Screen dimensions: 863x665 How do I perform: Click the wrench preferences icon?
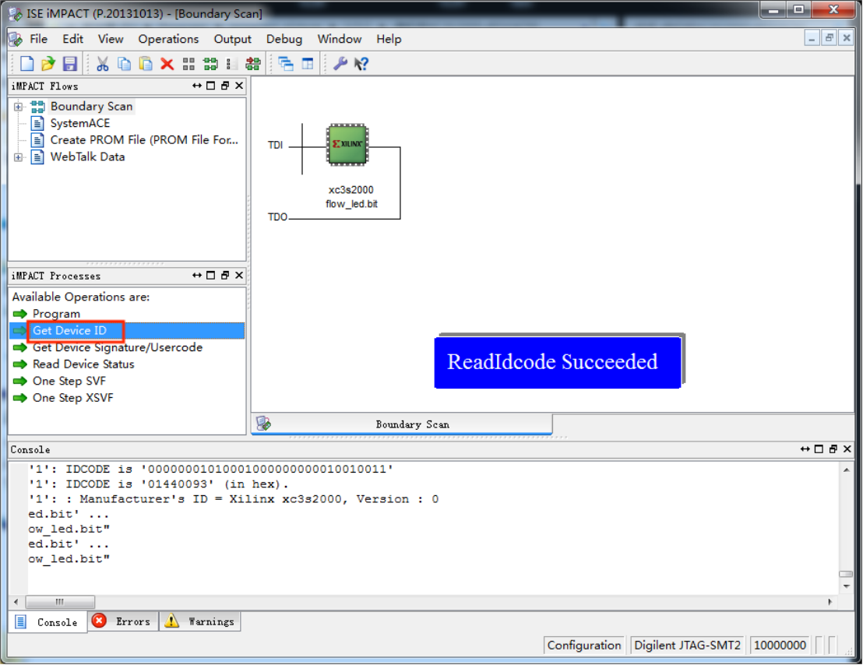pyautogui.click(x=340, y=64)
